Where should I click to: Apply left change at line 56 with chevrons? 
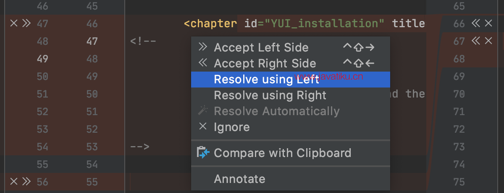click(26, 181)
